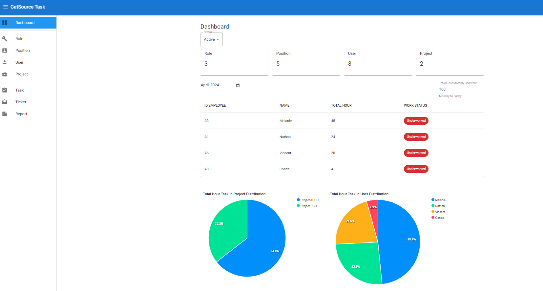Click the Underworked badge for Nathan
Screen dimensions: 543x291
(x=416, y=137)
